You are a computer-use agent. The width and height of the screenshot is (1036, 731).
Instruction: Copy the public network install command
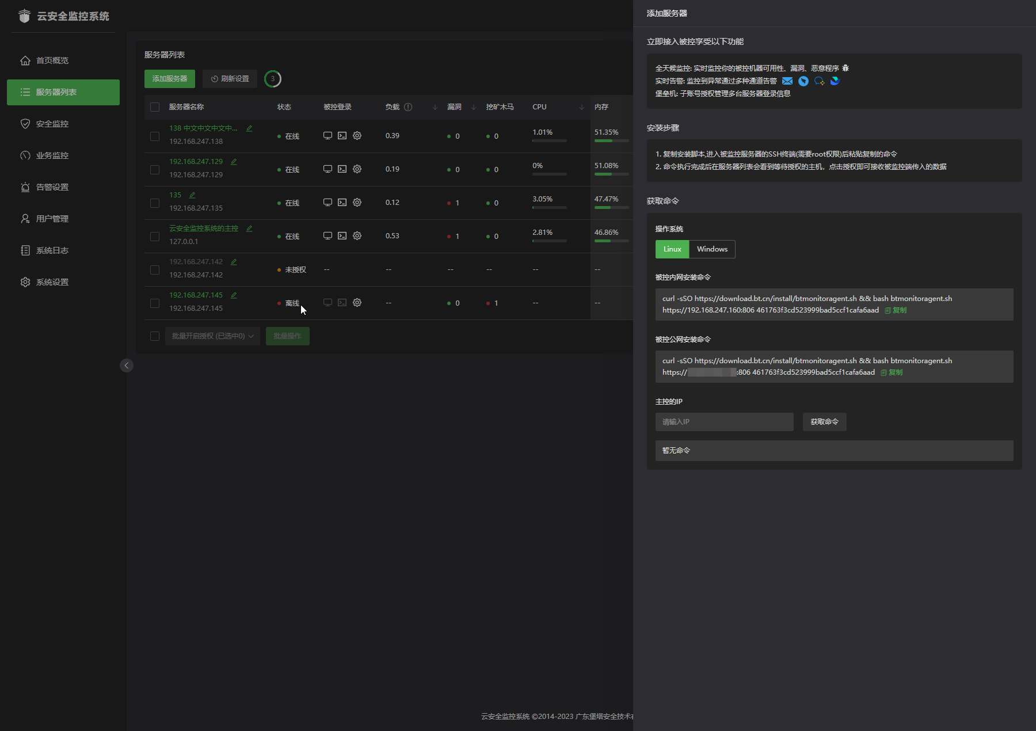pos(892,372)
